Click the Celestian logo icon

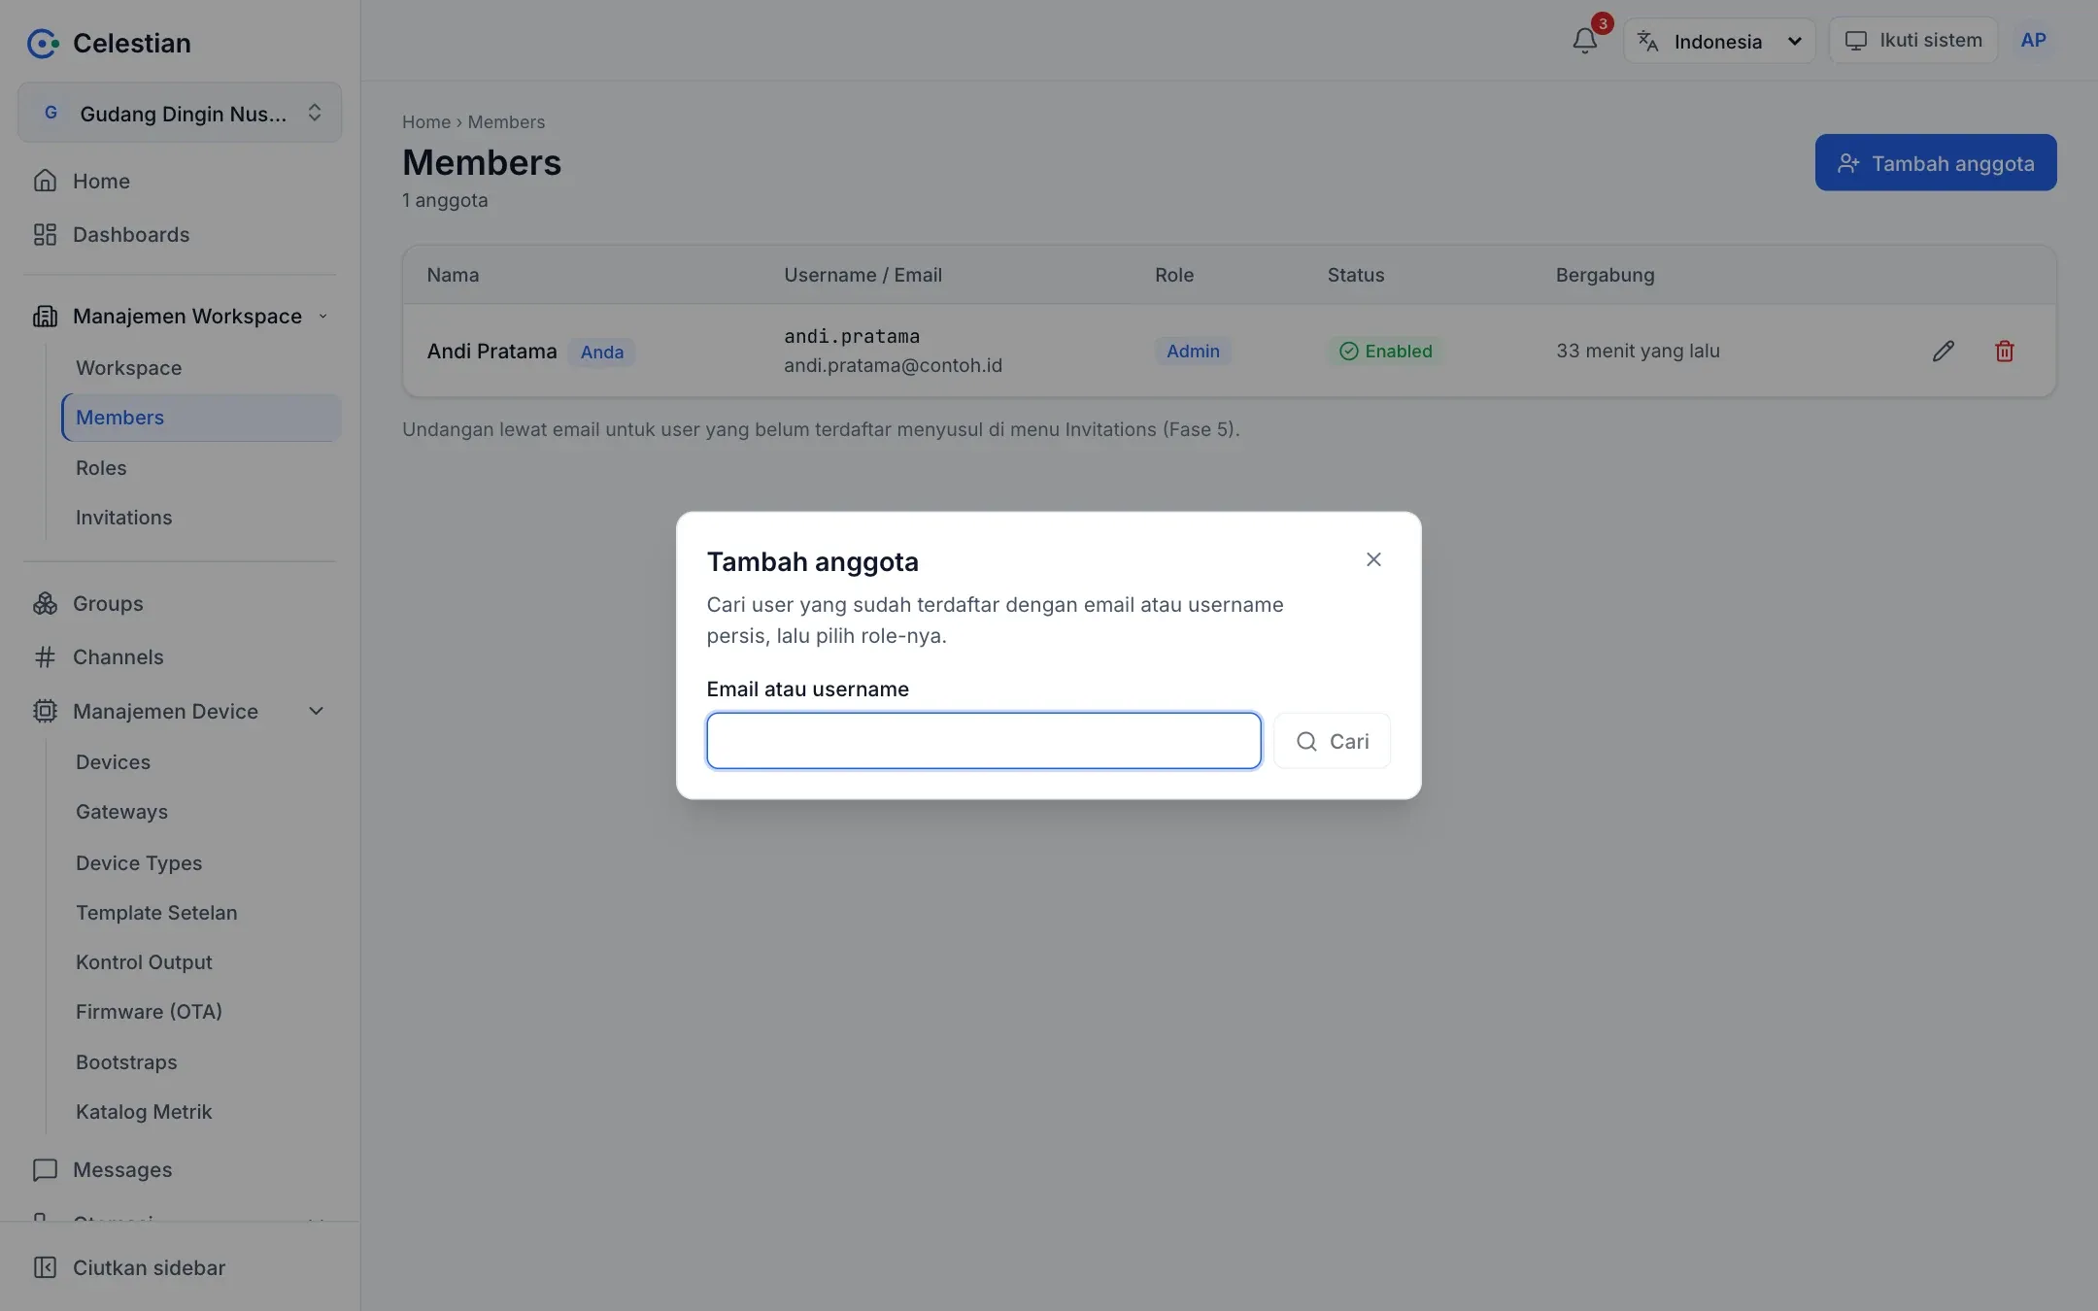coord(43,43)
